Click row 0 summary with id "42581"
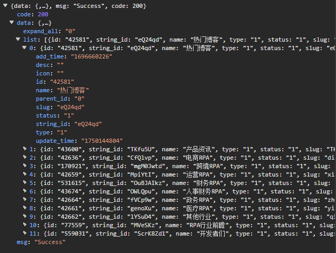 [x=183, y=48]
